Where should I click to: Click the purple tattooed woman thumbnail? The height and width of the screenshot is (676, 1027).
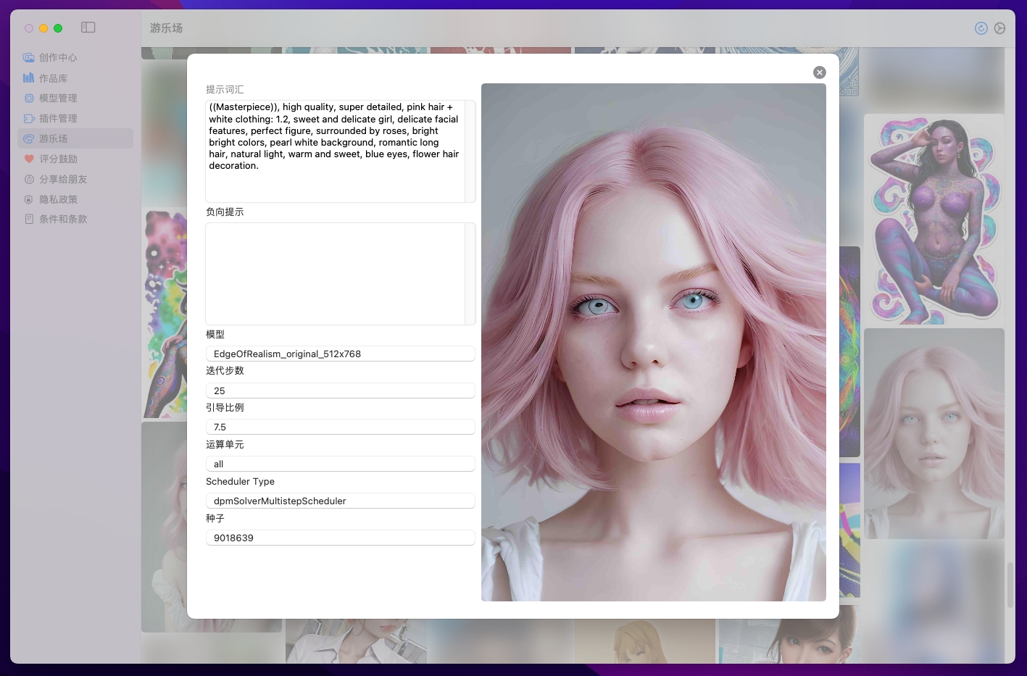934,219
